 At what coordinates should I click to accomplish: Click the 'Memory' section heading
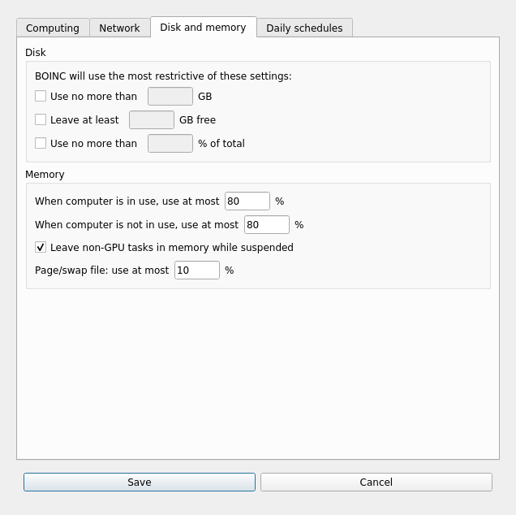click(x=45, y=174)
